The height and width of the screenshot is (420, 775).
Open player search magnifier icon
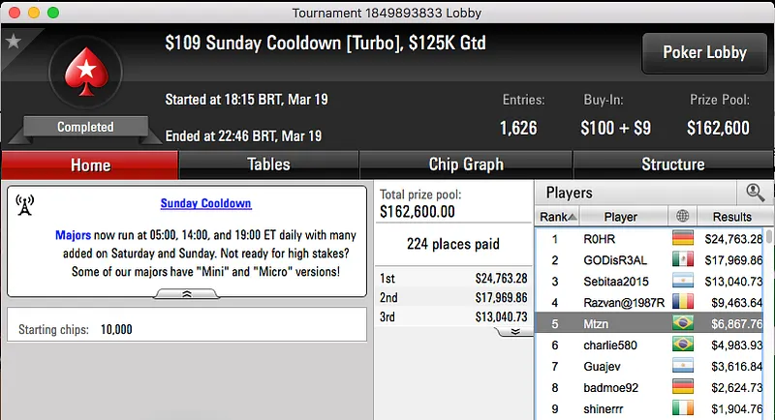tap(756, 193)
